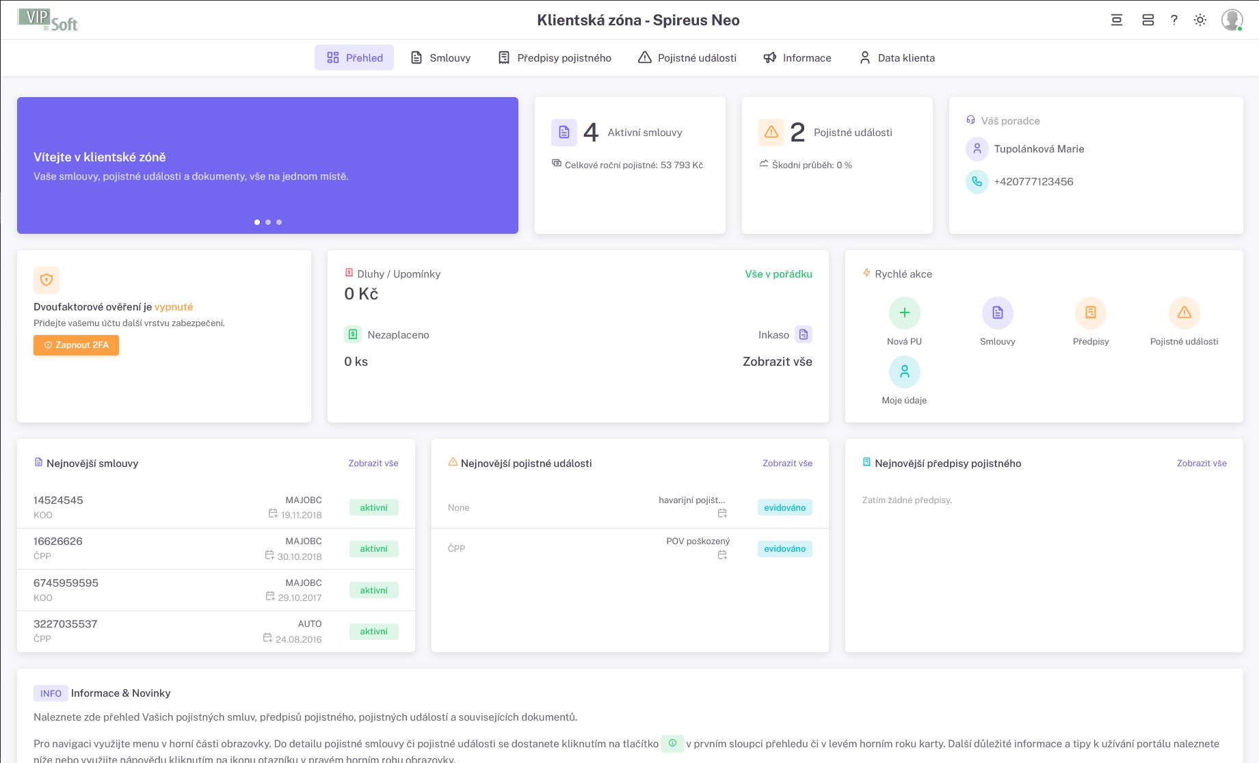Show all in Nejnovější smlouvy
This screenshot has width=1259, height=763.
(373, 464)
